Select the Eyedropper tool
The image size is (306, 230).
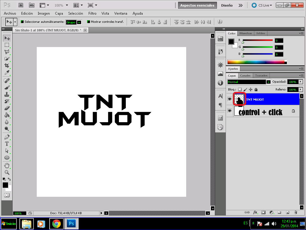7,73
